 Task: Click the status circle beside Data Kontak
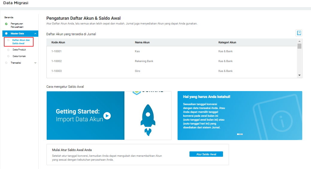click(x=8, y=56)
